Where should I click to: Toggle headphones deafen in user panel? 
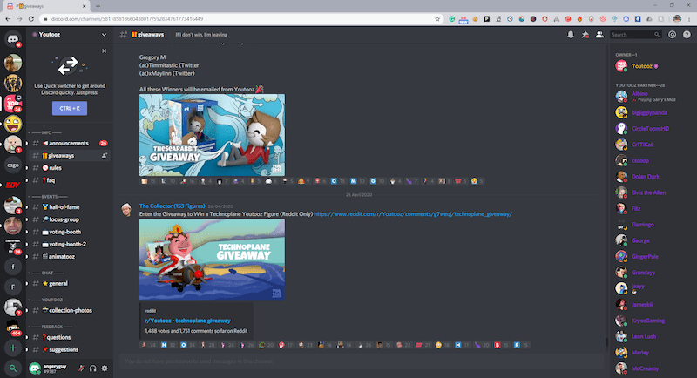click(x=93, y=368)
